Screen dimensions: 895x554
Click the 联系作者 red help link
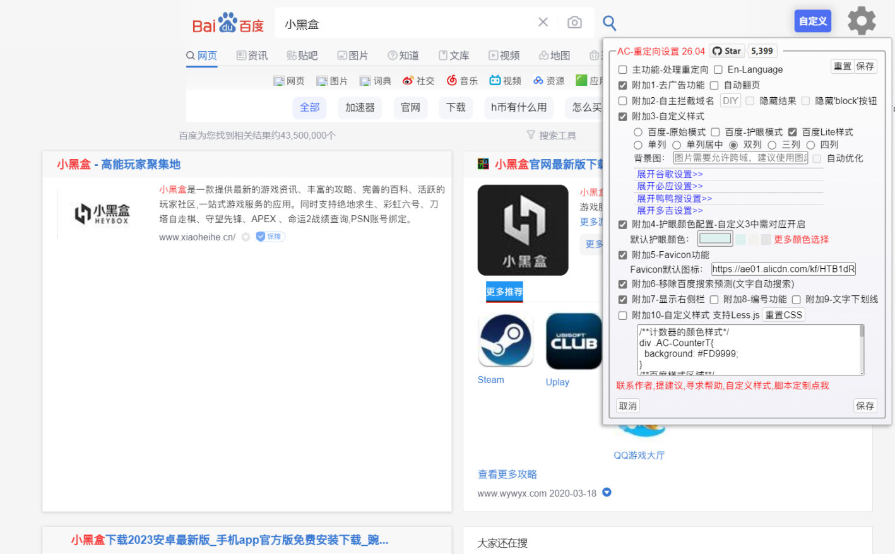click(723, 386)
